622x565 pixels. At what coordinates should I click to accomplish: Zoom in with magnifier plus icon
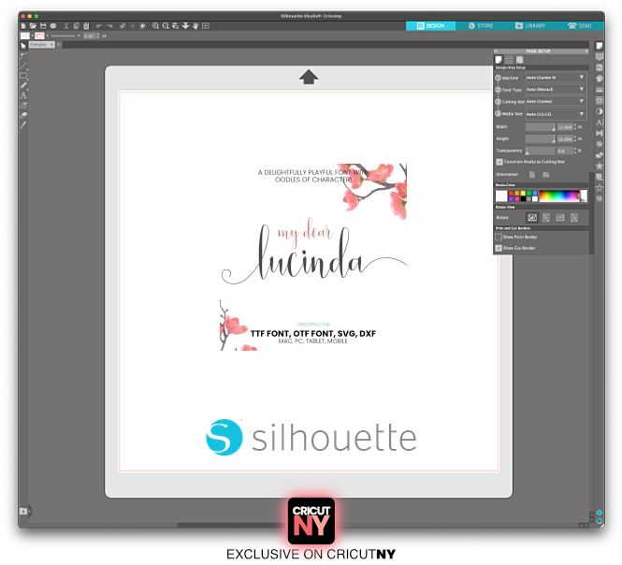click(x=155, y=26)
